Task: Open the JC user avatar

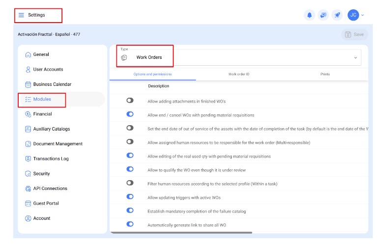Action: pos(353,15)
